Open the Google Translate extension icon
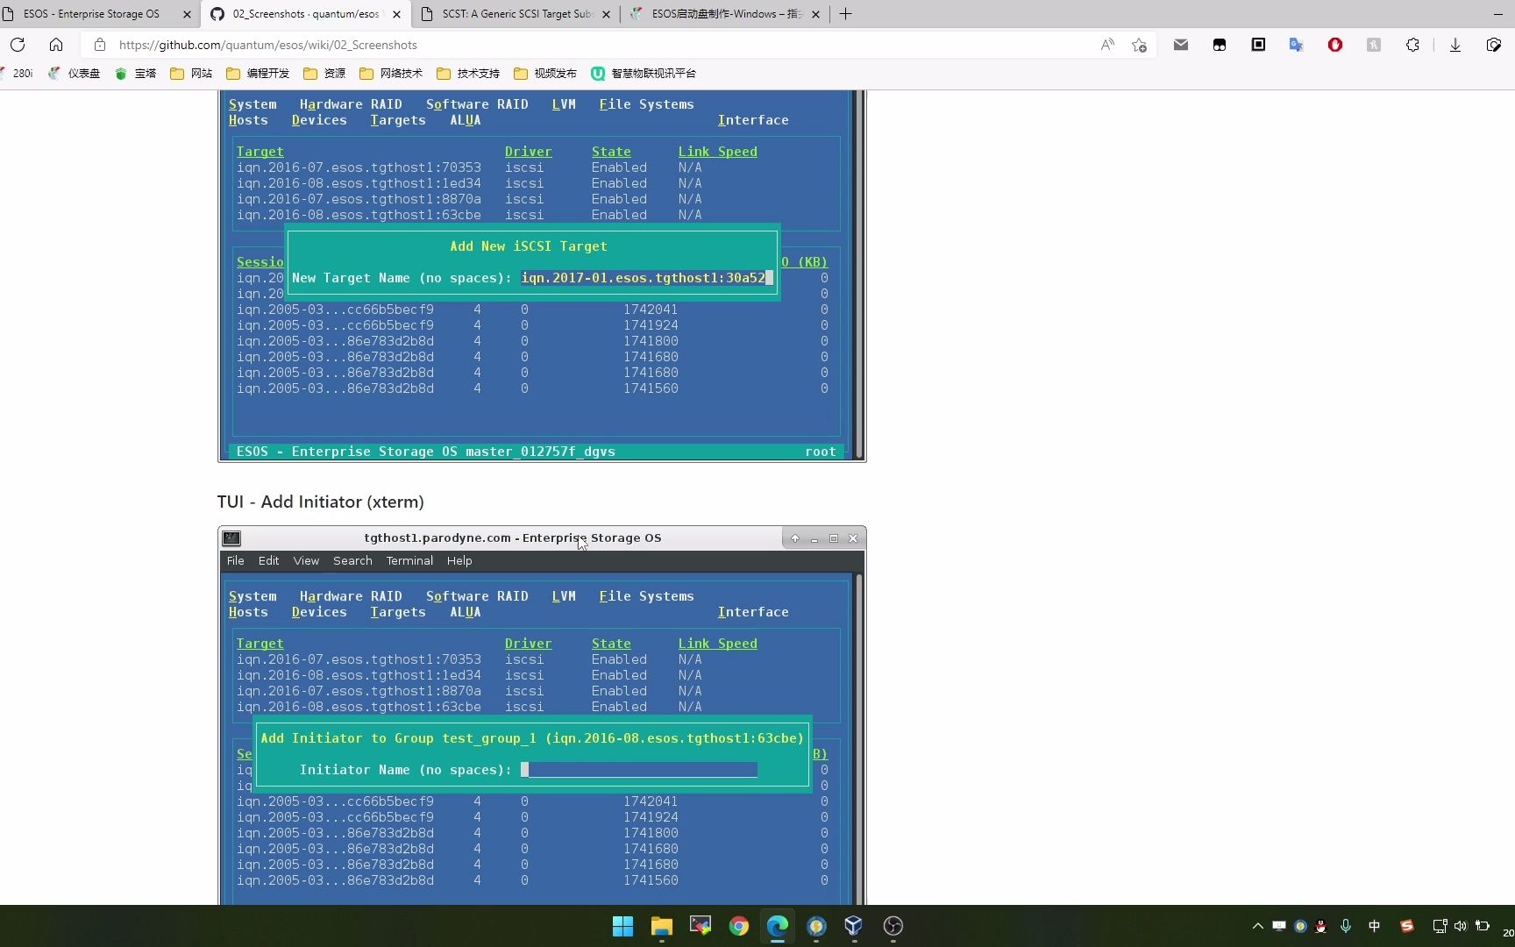Viewport: 1515px width, 947px height. pos(1297,45)
